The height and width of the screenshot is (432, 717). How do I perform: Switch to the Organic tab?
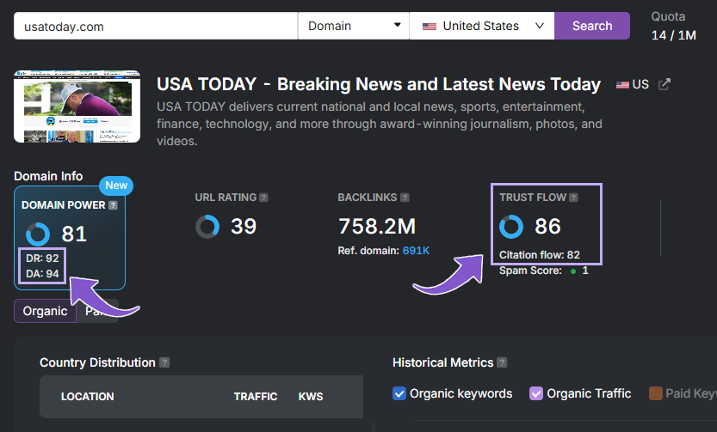click(x=46, y=311)
